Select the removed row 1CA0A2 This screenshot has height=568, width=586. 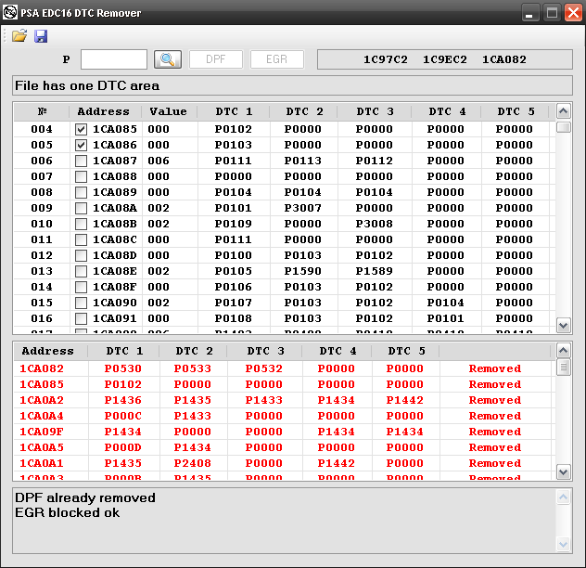click(x=285, y=400)
